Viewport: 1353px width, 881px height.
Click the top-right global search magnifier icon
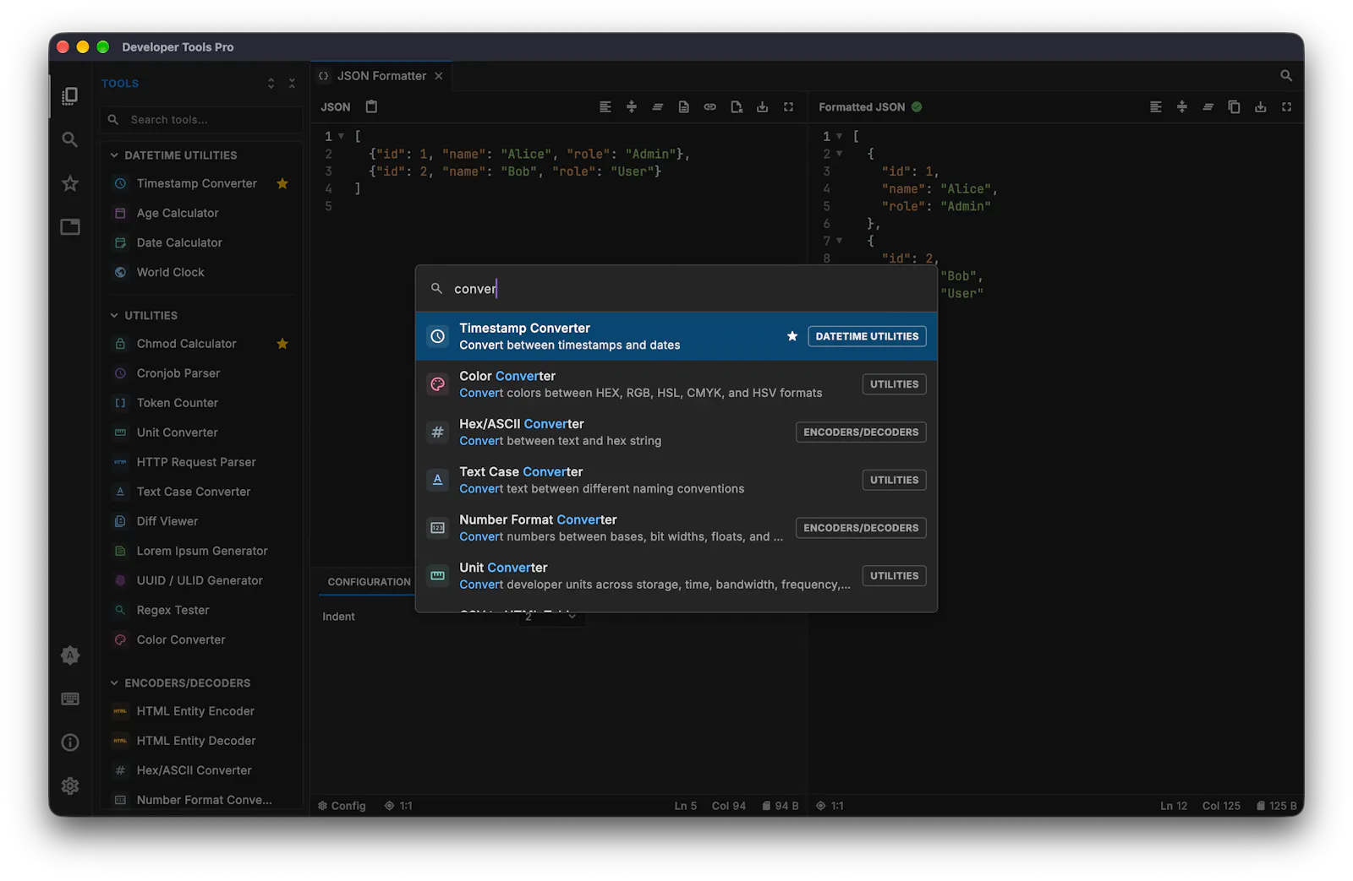[x=1286, y=76]
